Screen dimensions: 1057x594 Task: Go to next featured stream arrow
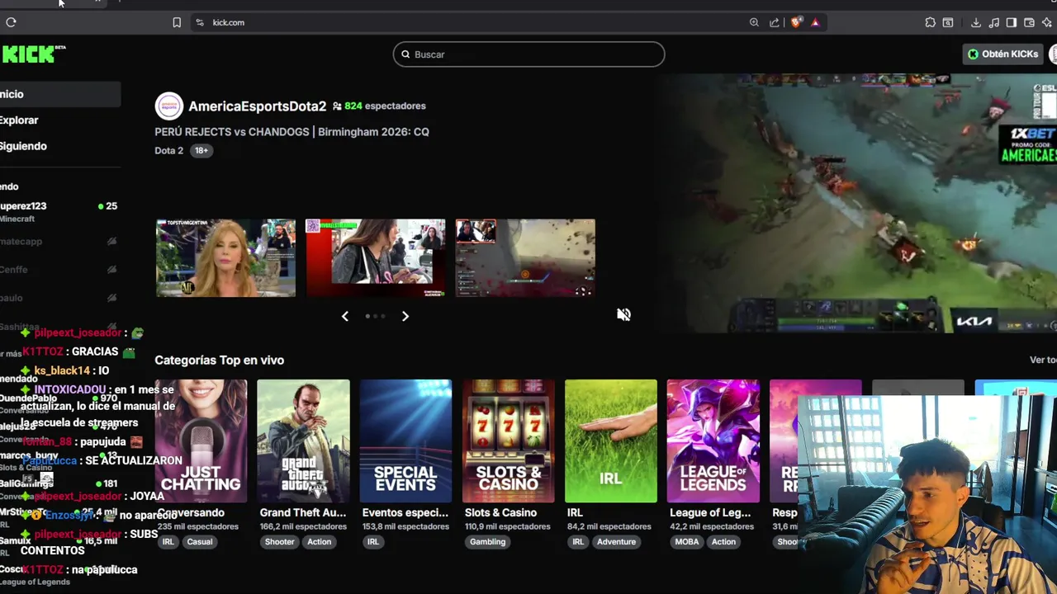[405, 316]
